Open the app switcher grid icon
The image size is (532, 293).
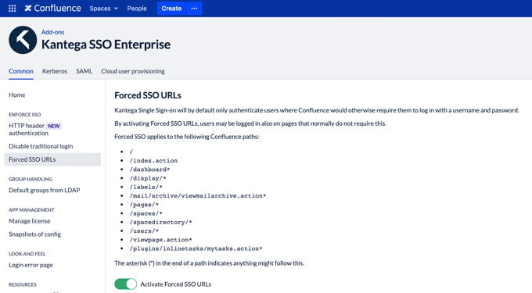pyautogui.click(x=13, y=9)
